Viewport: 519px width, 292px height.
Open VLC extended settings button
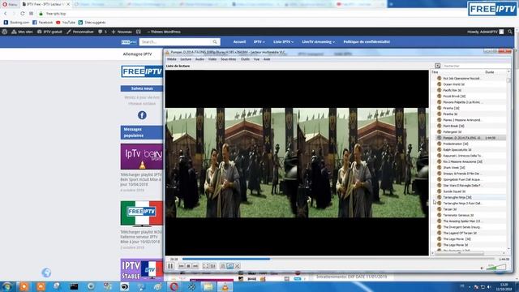point(212,266)
